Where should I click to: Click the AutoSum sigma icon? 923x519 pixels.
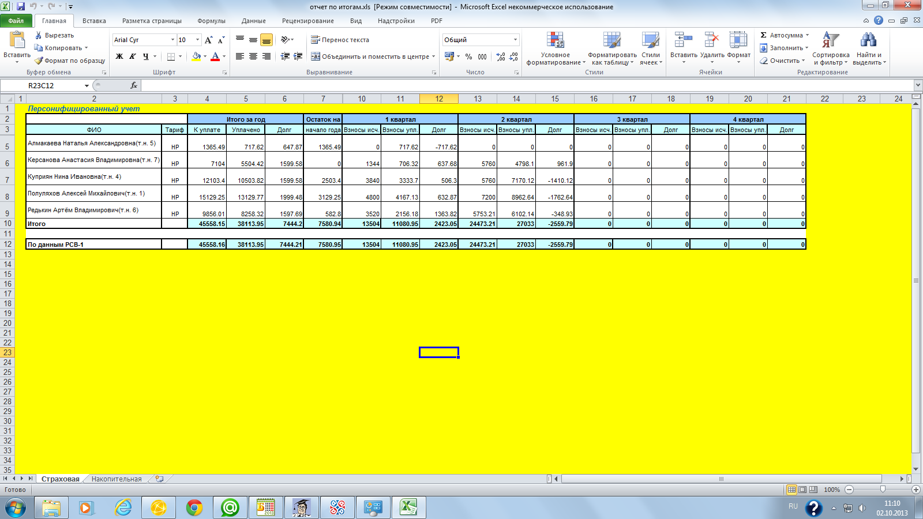pos(764,35)
